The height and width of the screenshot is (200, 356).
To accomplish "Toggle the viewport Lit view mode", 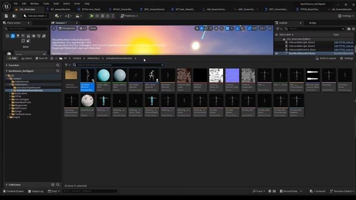I will (83, 28).
